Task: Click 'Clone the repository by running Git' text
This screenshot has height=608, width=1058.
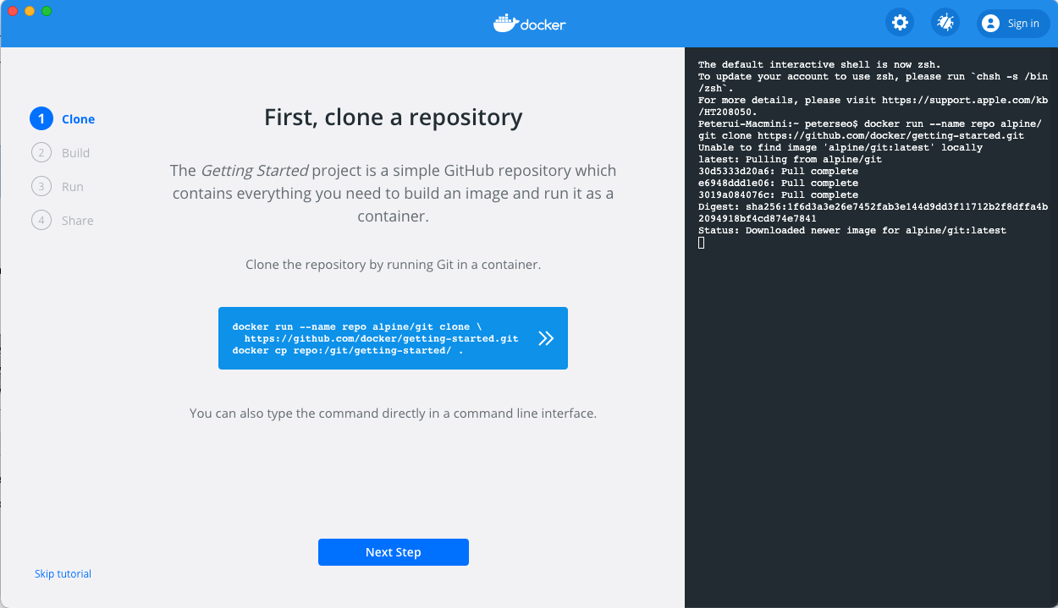Action: tap(393, 265)
